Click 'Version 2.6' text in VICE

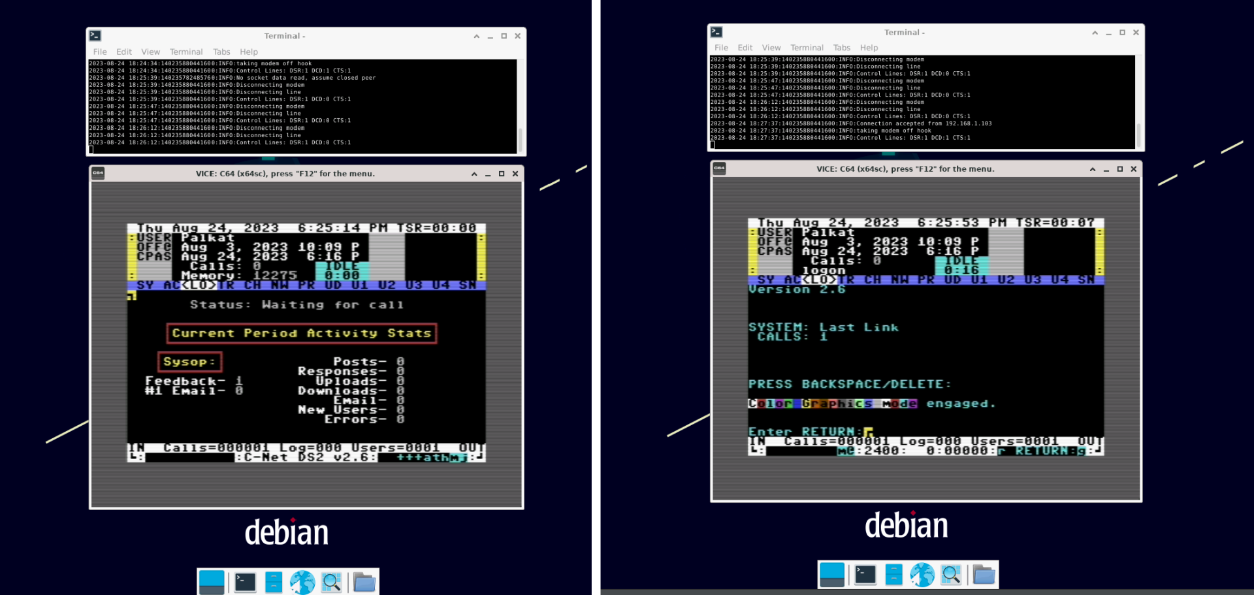[x=797, y=289]
